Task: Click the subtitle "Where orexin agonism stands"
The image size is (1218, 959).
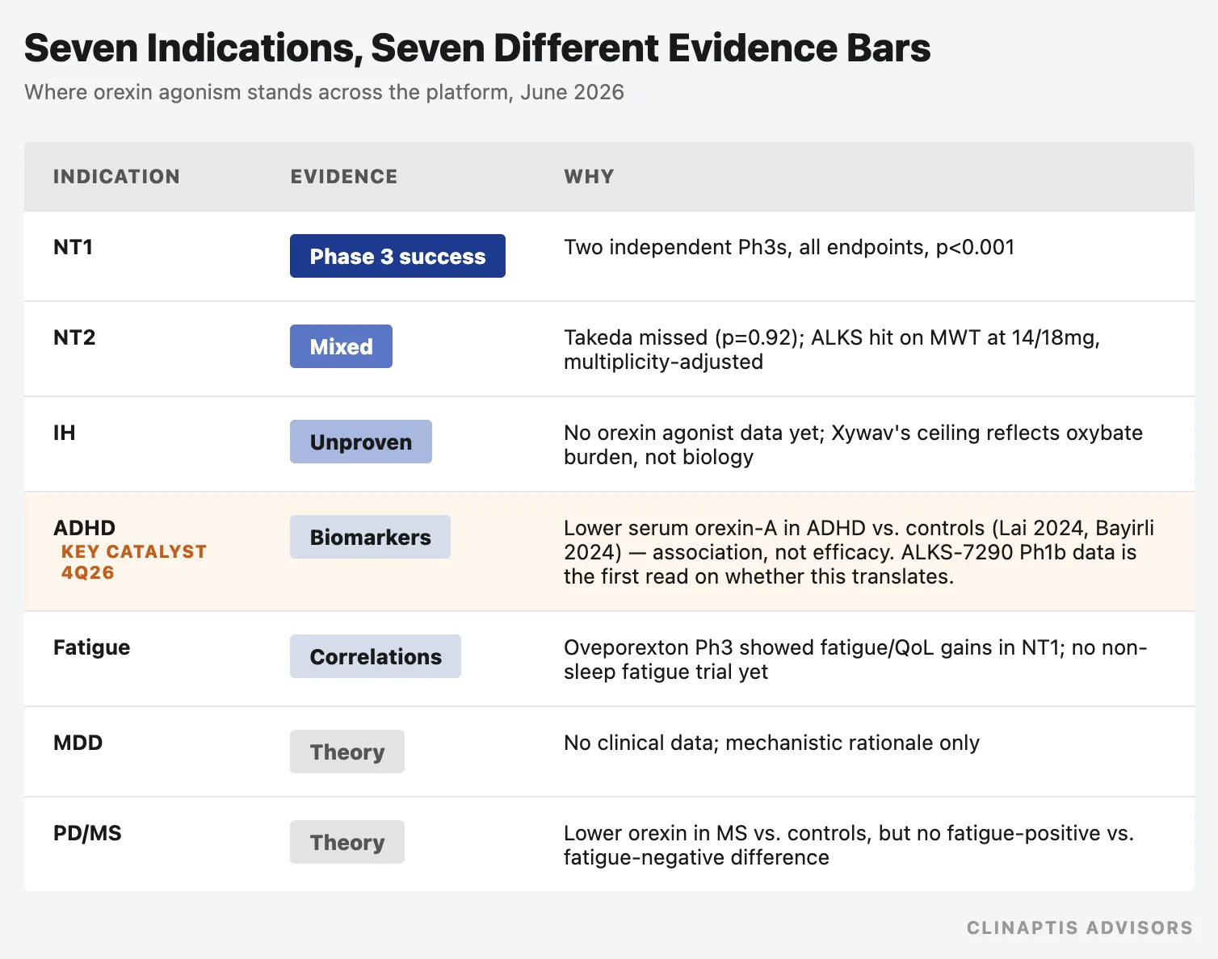Action: (x=324, y=92)
